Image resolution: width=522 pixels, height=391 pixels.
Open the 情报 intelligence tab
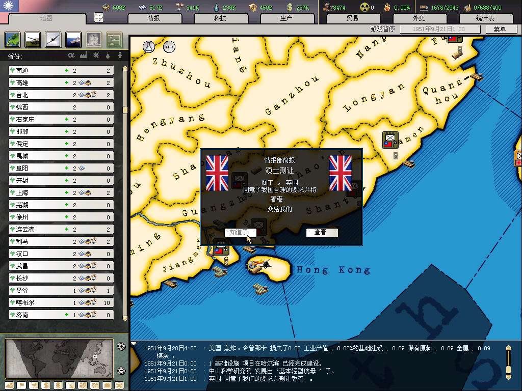tap(154, 18)
